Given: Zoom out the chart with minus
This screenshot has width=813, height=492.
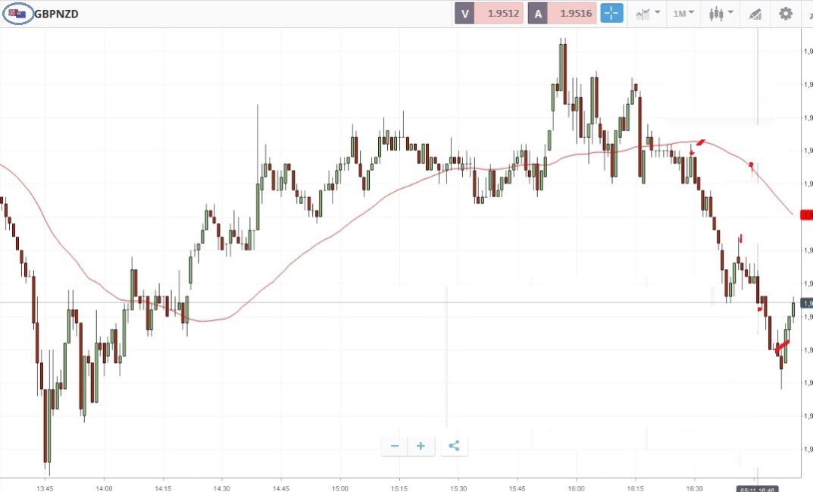Looking at the screenshot, I should [395, 446].
